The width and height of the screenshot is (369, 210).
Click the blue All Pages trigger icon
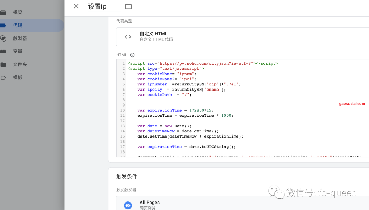click(x=128, y=205)
